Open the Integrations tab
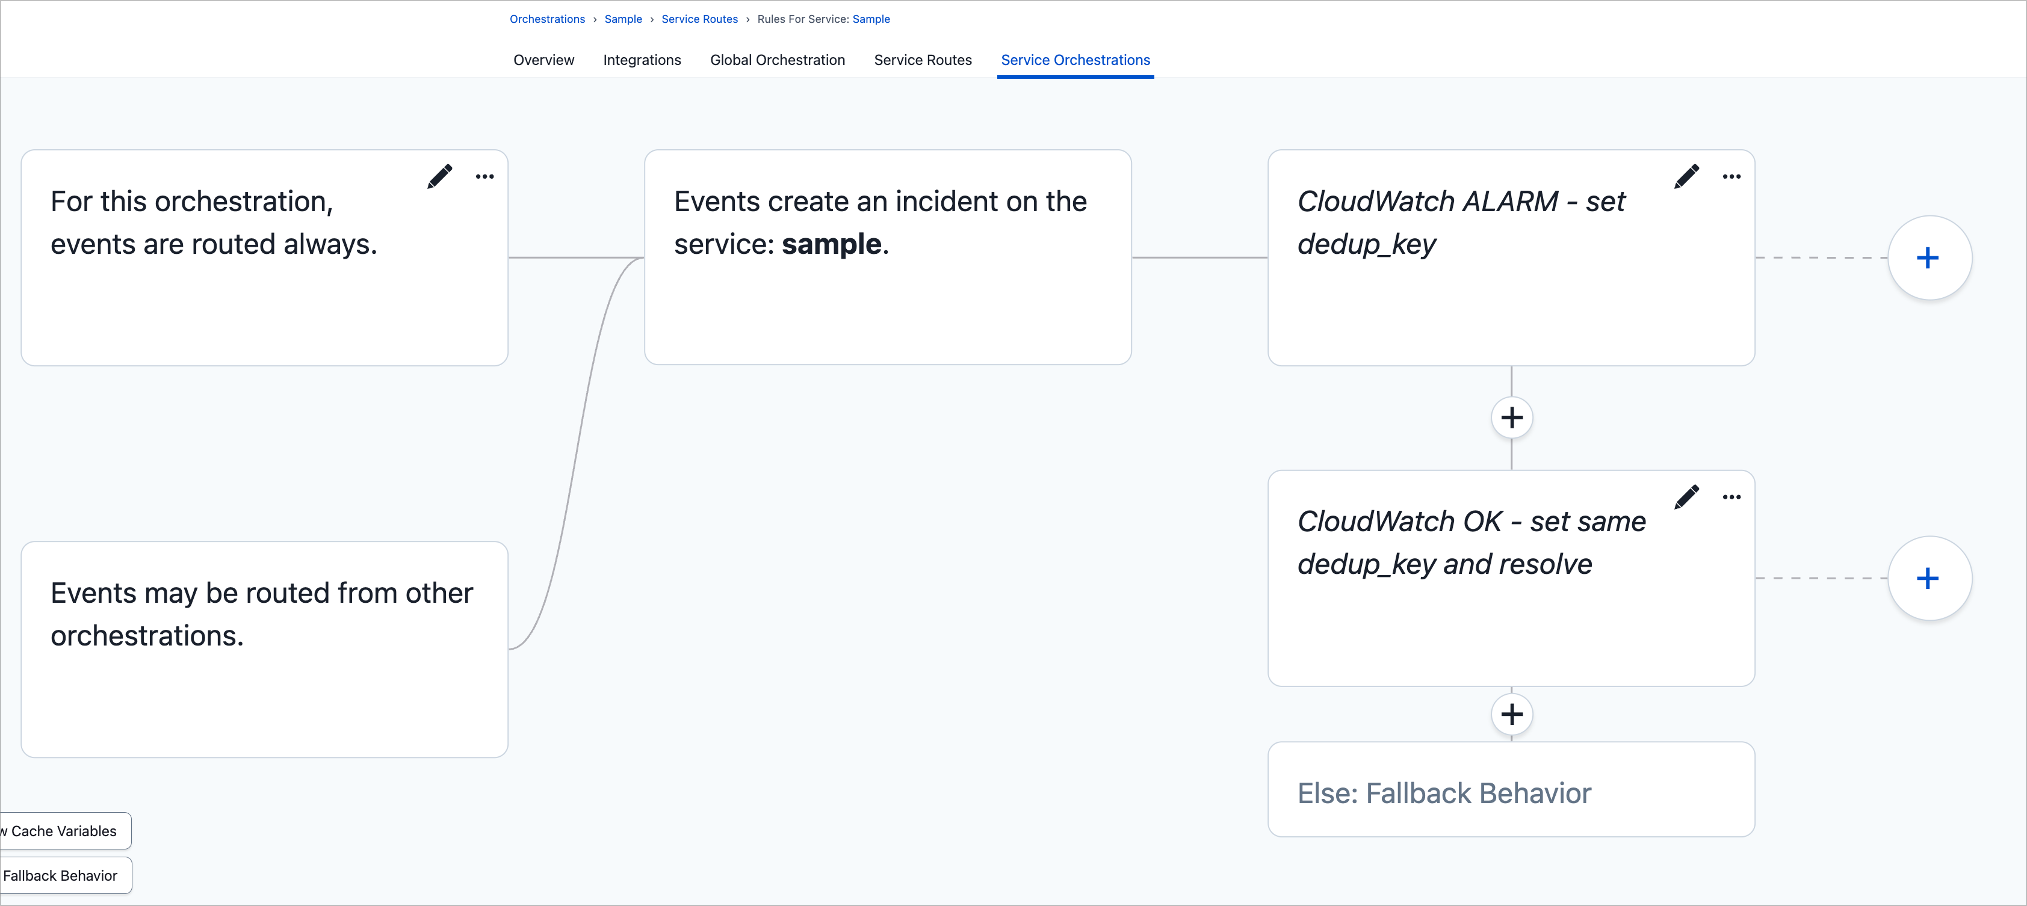2027x906 pixels. click(x=642, y=60)
